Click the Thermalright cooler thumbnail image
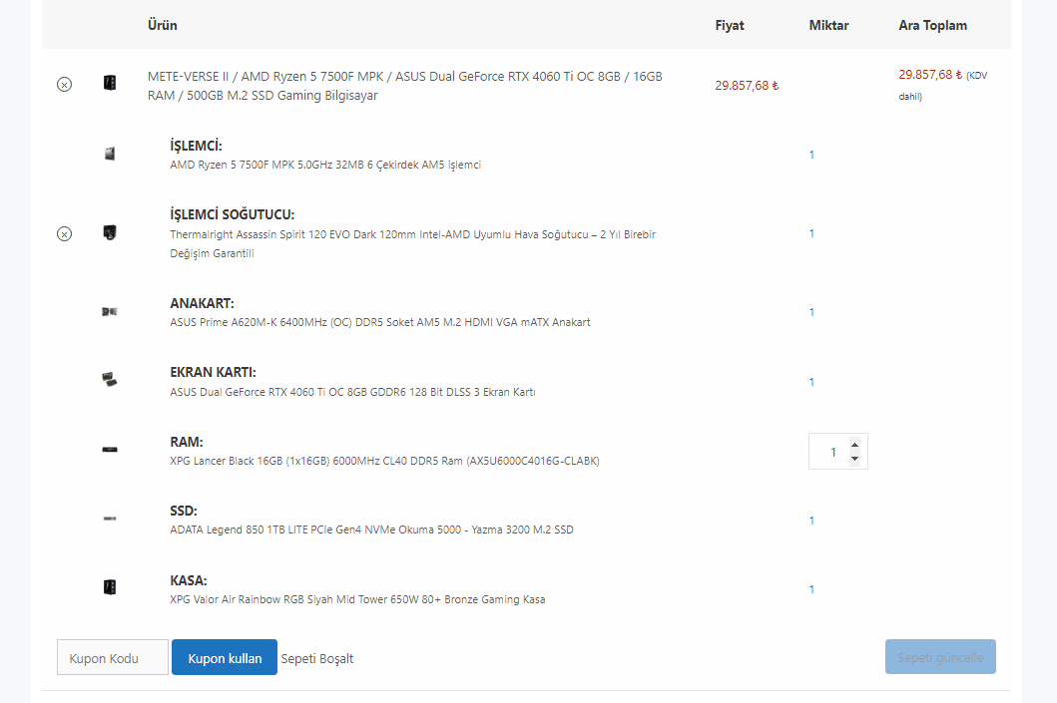 click(110, 232)
